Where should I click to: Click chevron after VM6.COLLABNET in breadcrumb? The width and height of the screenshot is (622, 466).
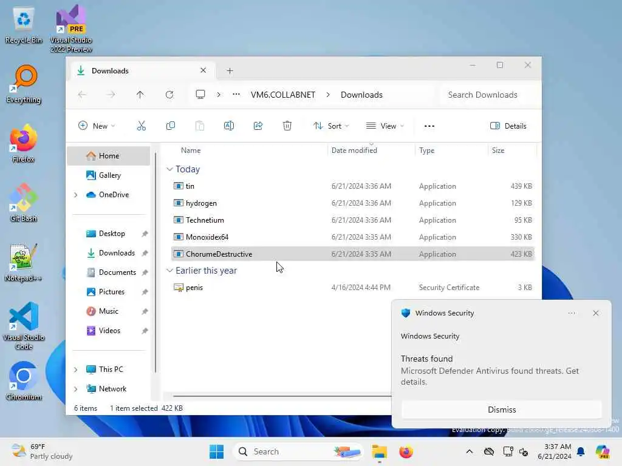point(328,95)
